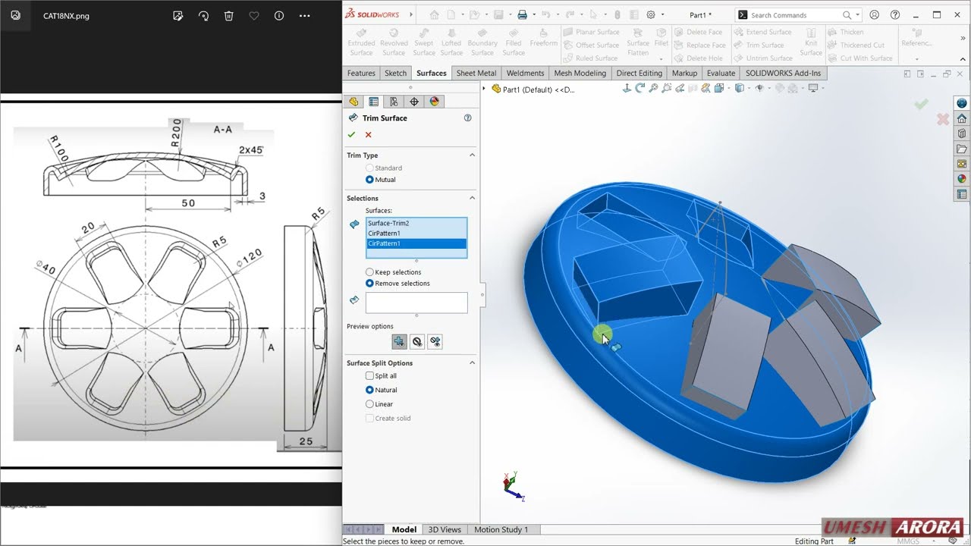Image resolution: width=971 pixels, height=546 pixels.
Task: Open Options gear in title bar
Action: coord(651,14)
